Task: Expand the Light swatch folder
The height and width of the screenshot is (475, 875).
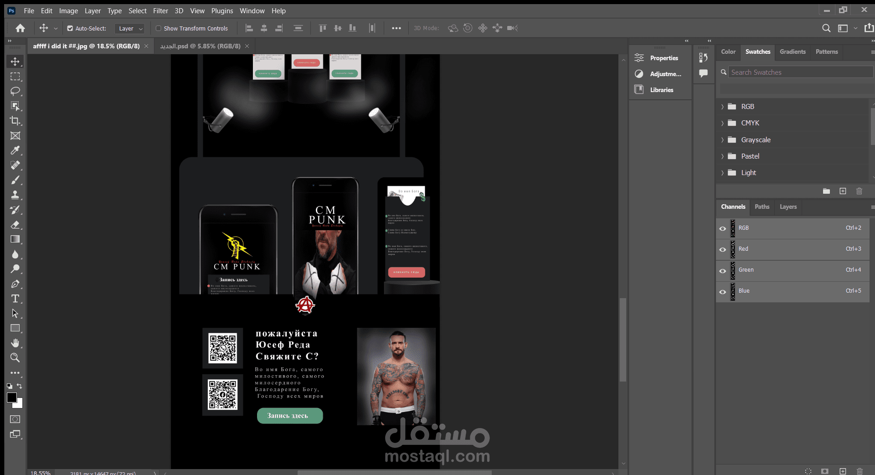Action: click(722, 173)
